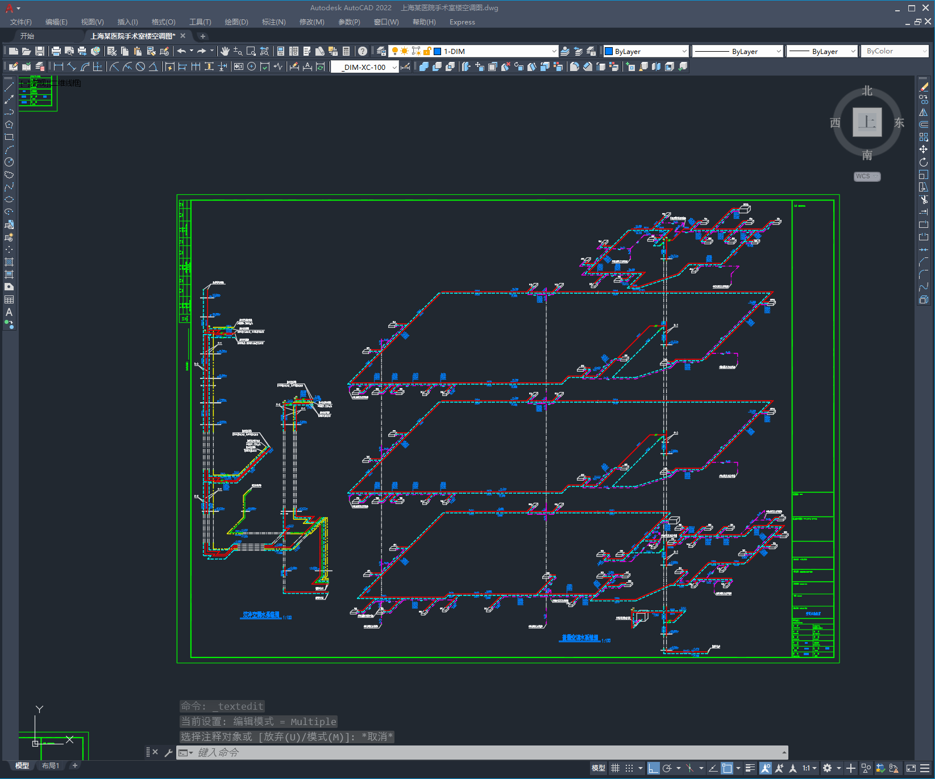Select the Erase tool
935x779 pixels.
(924, 87)
